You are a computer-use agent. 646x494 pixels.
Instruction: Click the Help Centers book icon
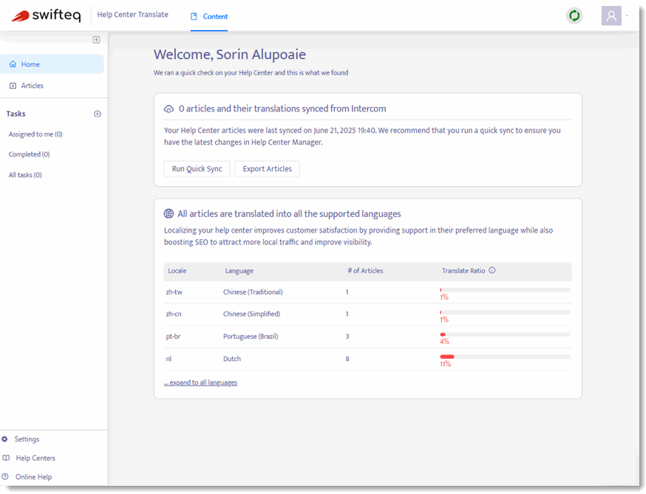click(6, 458)
